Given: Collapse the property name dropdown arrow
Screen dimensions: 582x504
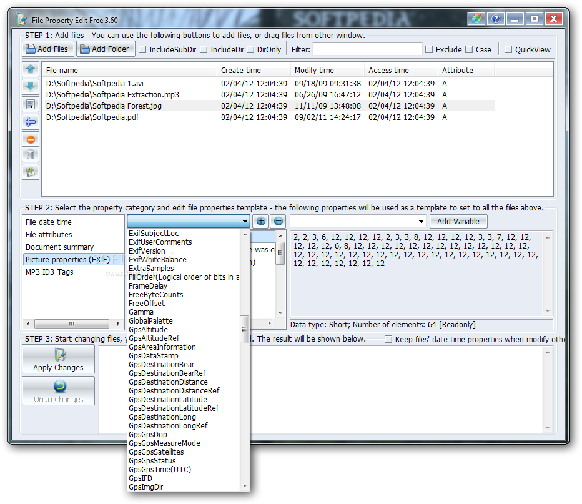Looking at the screenshot, I should (245, 222).
